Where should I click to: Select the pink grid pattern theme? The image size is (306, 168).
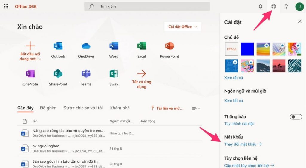pyautogui.click(x=247, y=66)
